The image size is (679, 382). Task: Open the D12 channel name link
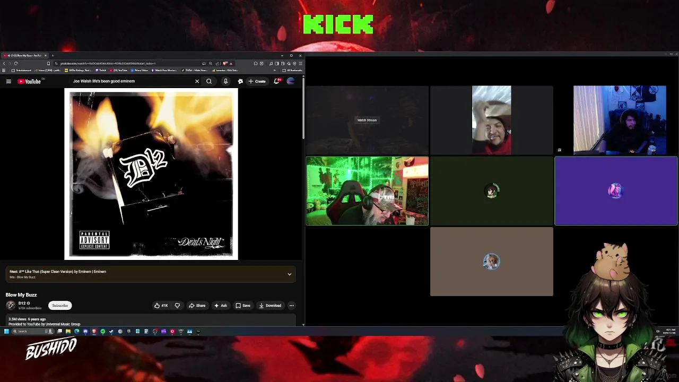(x=23, y=303)
